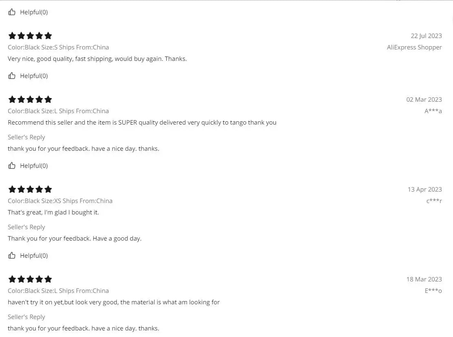Screen dimensions: 453x337
Task: Click "Seller's Reply" label under E***o's review
Action: pos(27,317)
